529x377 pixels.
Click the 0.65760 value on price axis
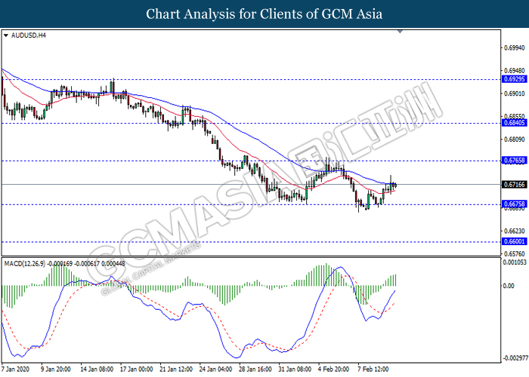click(x=514, y=253)
